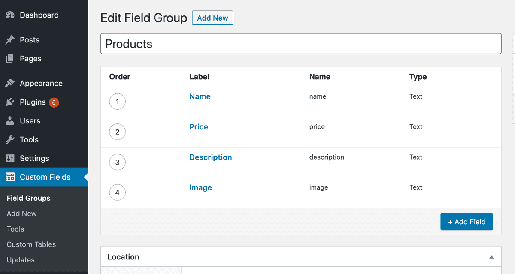
Task: Click the Custom Fields sidebar icon
Action: [9, 177]
